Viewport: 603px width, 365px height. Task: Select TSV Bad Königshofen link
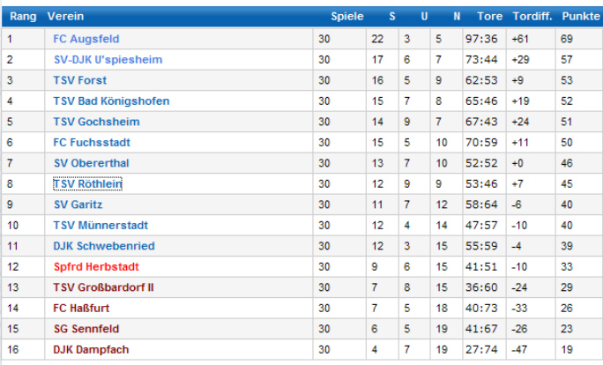click(111, 101)
